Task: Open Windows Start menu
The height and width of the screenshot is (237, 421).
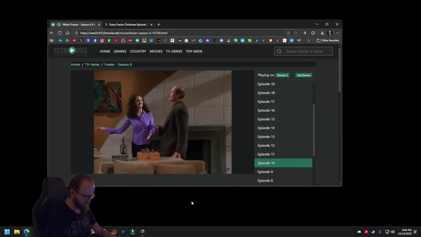Action: tap(7, 232)
